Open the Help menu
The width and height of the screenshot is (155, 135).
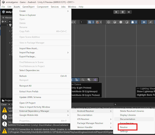tap(81, 7)
